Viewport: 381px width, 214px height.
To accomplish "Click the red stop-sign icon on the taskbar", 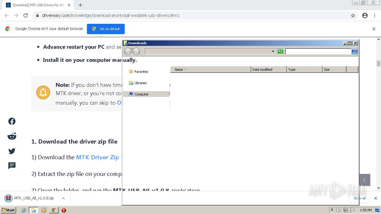I will click(64, 210).
